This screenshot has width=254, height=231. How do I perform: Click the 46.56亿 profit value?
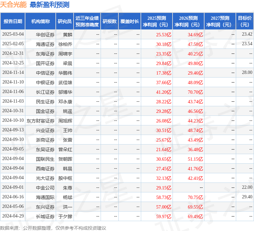click(195, 111)
